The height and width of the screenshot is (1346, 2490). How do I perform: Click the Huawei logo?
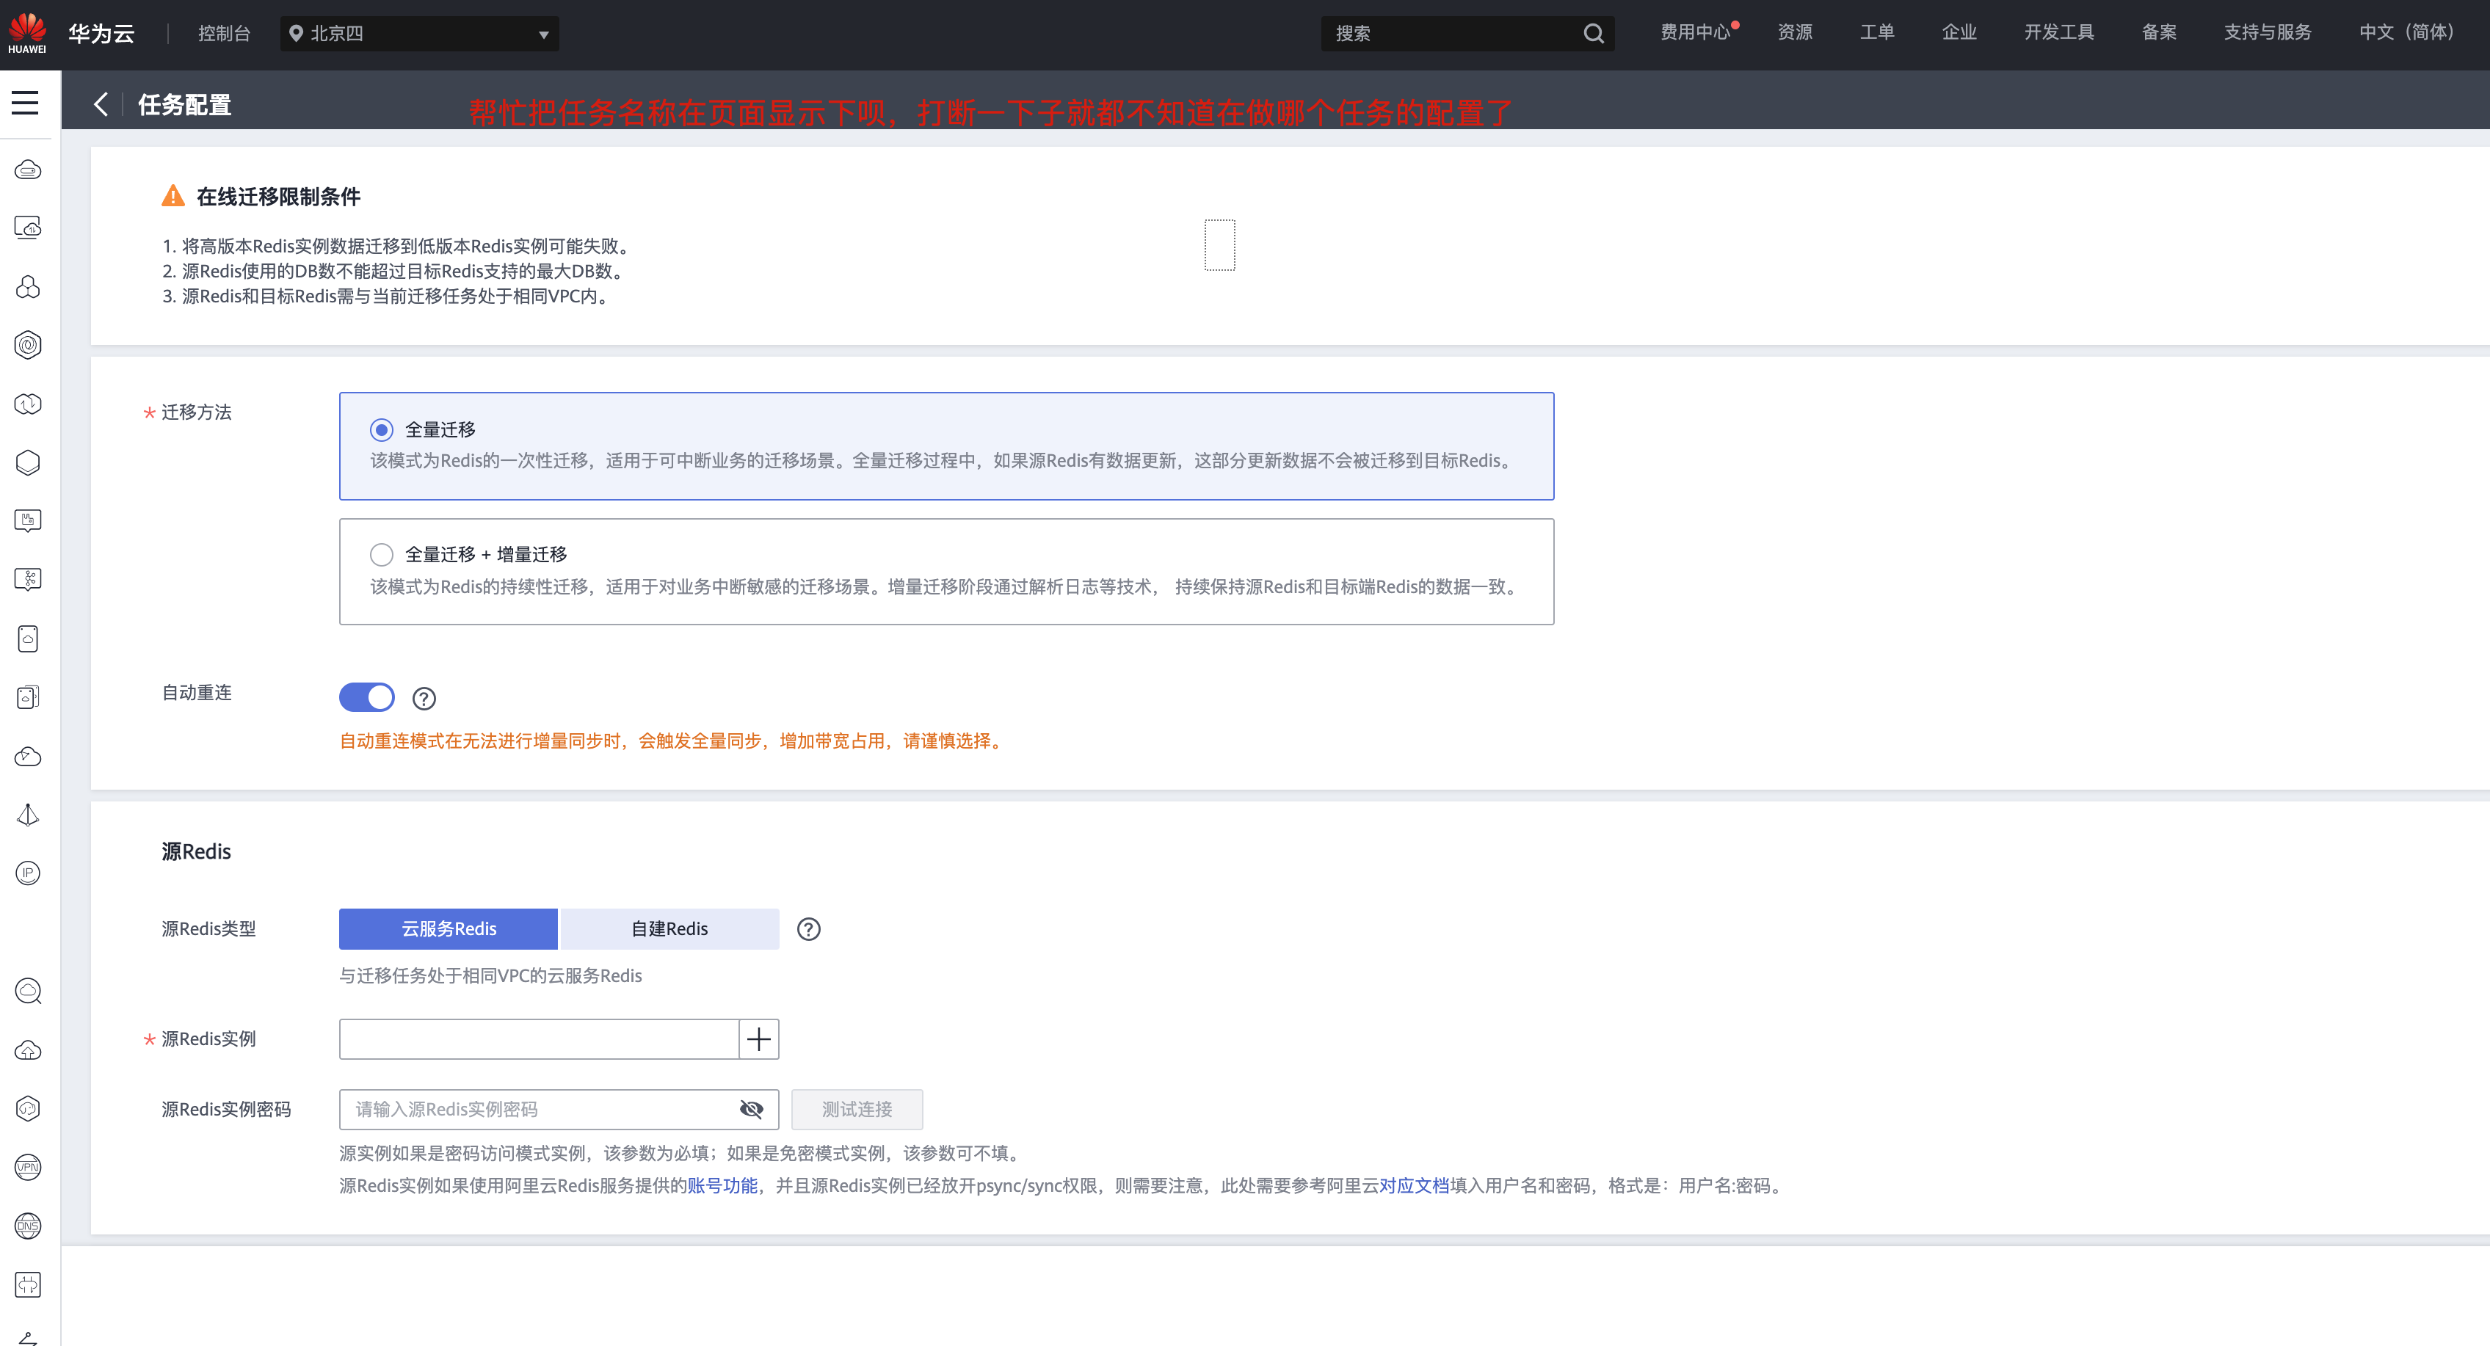point(27,33)
